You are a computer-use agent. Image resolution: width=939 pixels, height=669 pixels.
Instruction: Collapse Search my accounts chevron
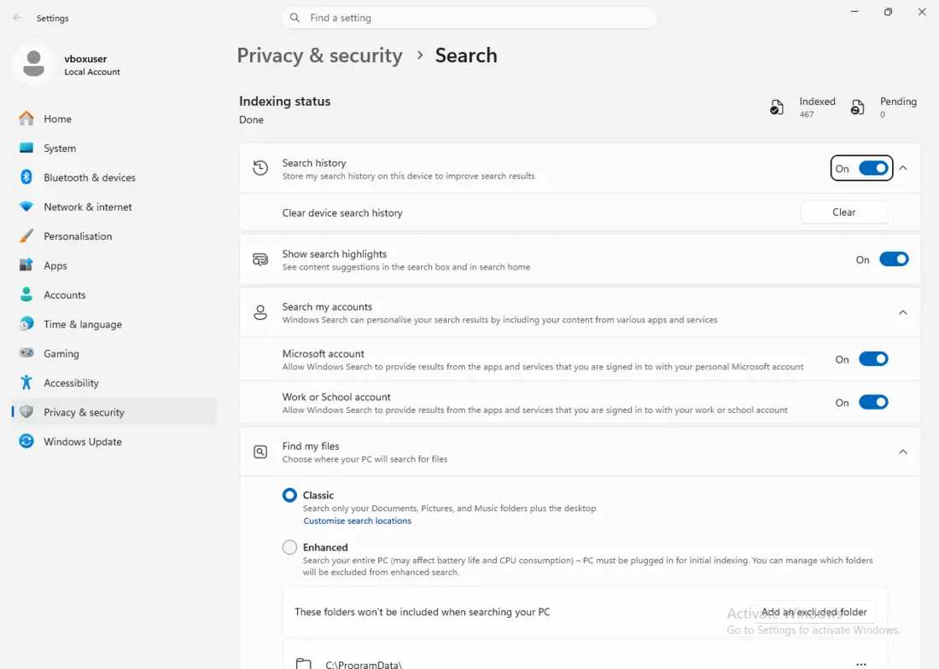(903, 312)
